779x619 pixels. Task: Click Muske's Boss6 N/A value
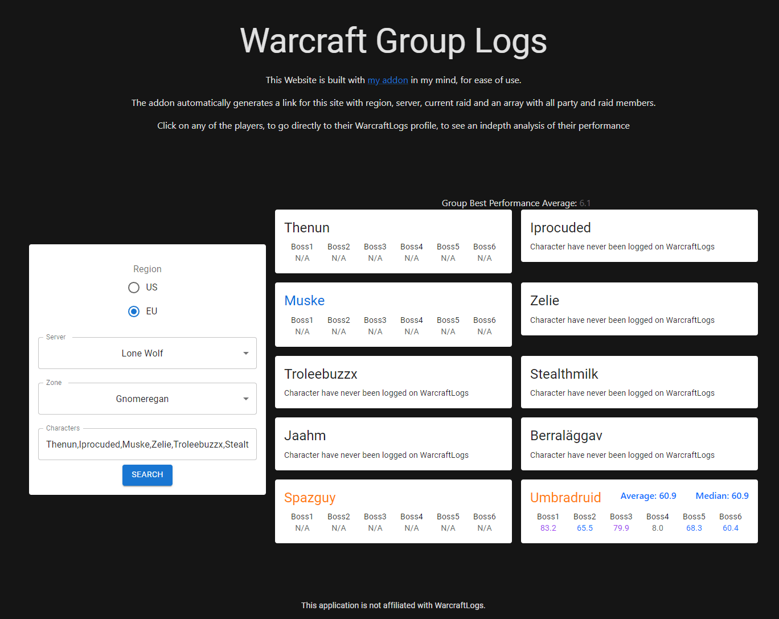coord(485,331)
